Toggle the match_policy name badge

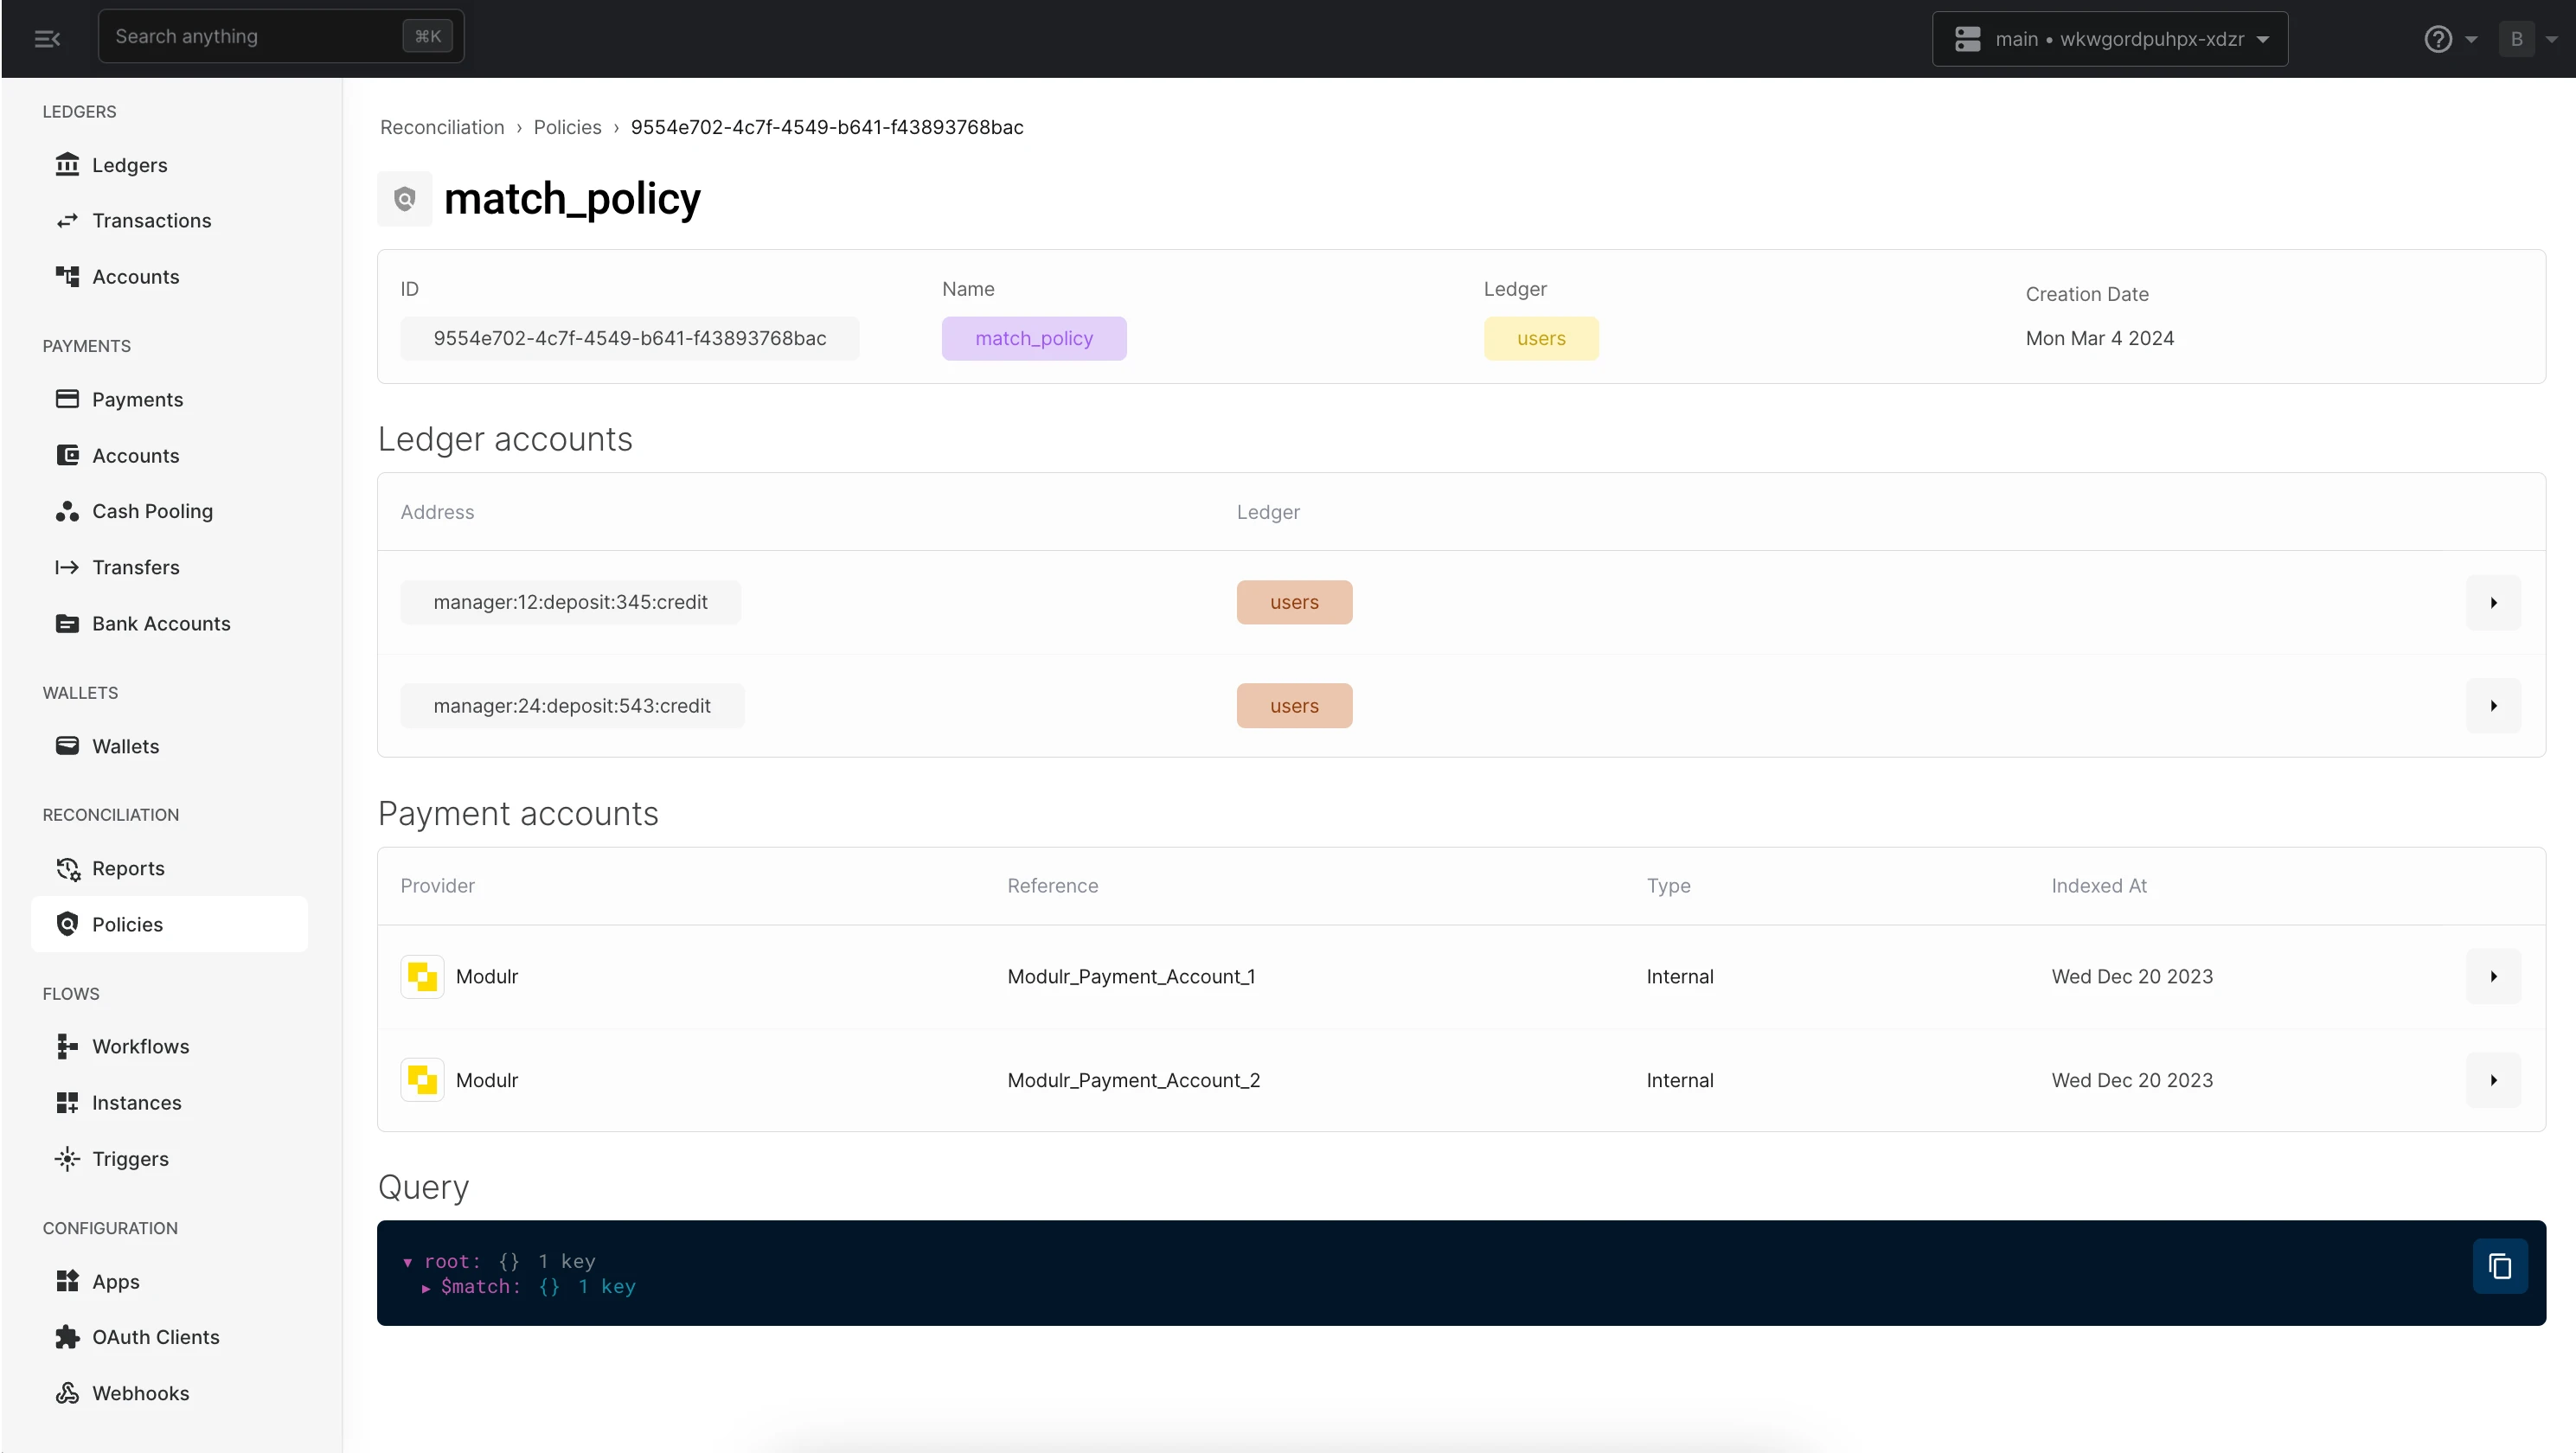pos(1034,338)
